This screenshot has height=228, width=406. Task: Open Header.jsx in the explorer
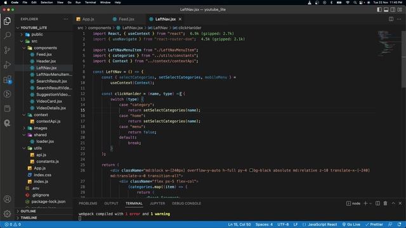tap(46, 61)
